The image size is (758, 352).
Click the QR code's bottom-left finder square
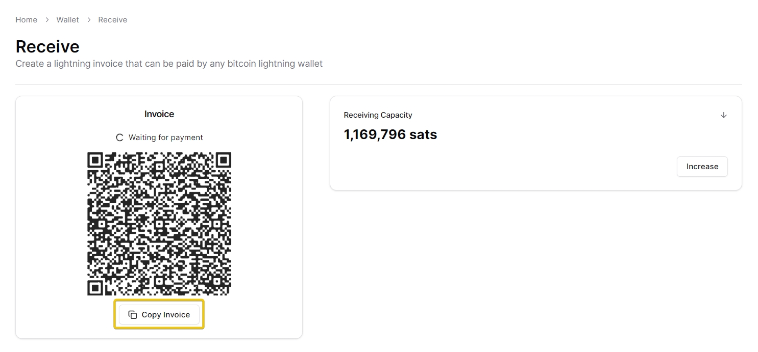click(x=95, y=287)
